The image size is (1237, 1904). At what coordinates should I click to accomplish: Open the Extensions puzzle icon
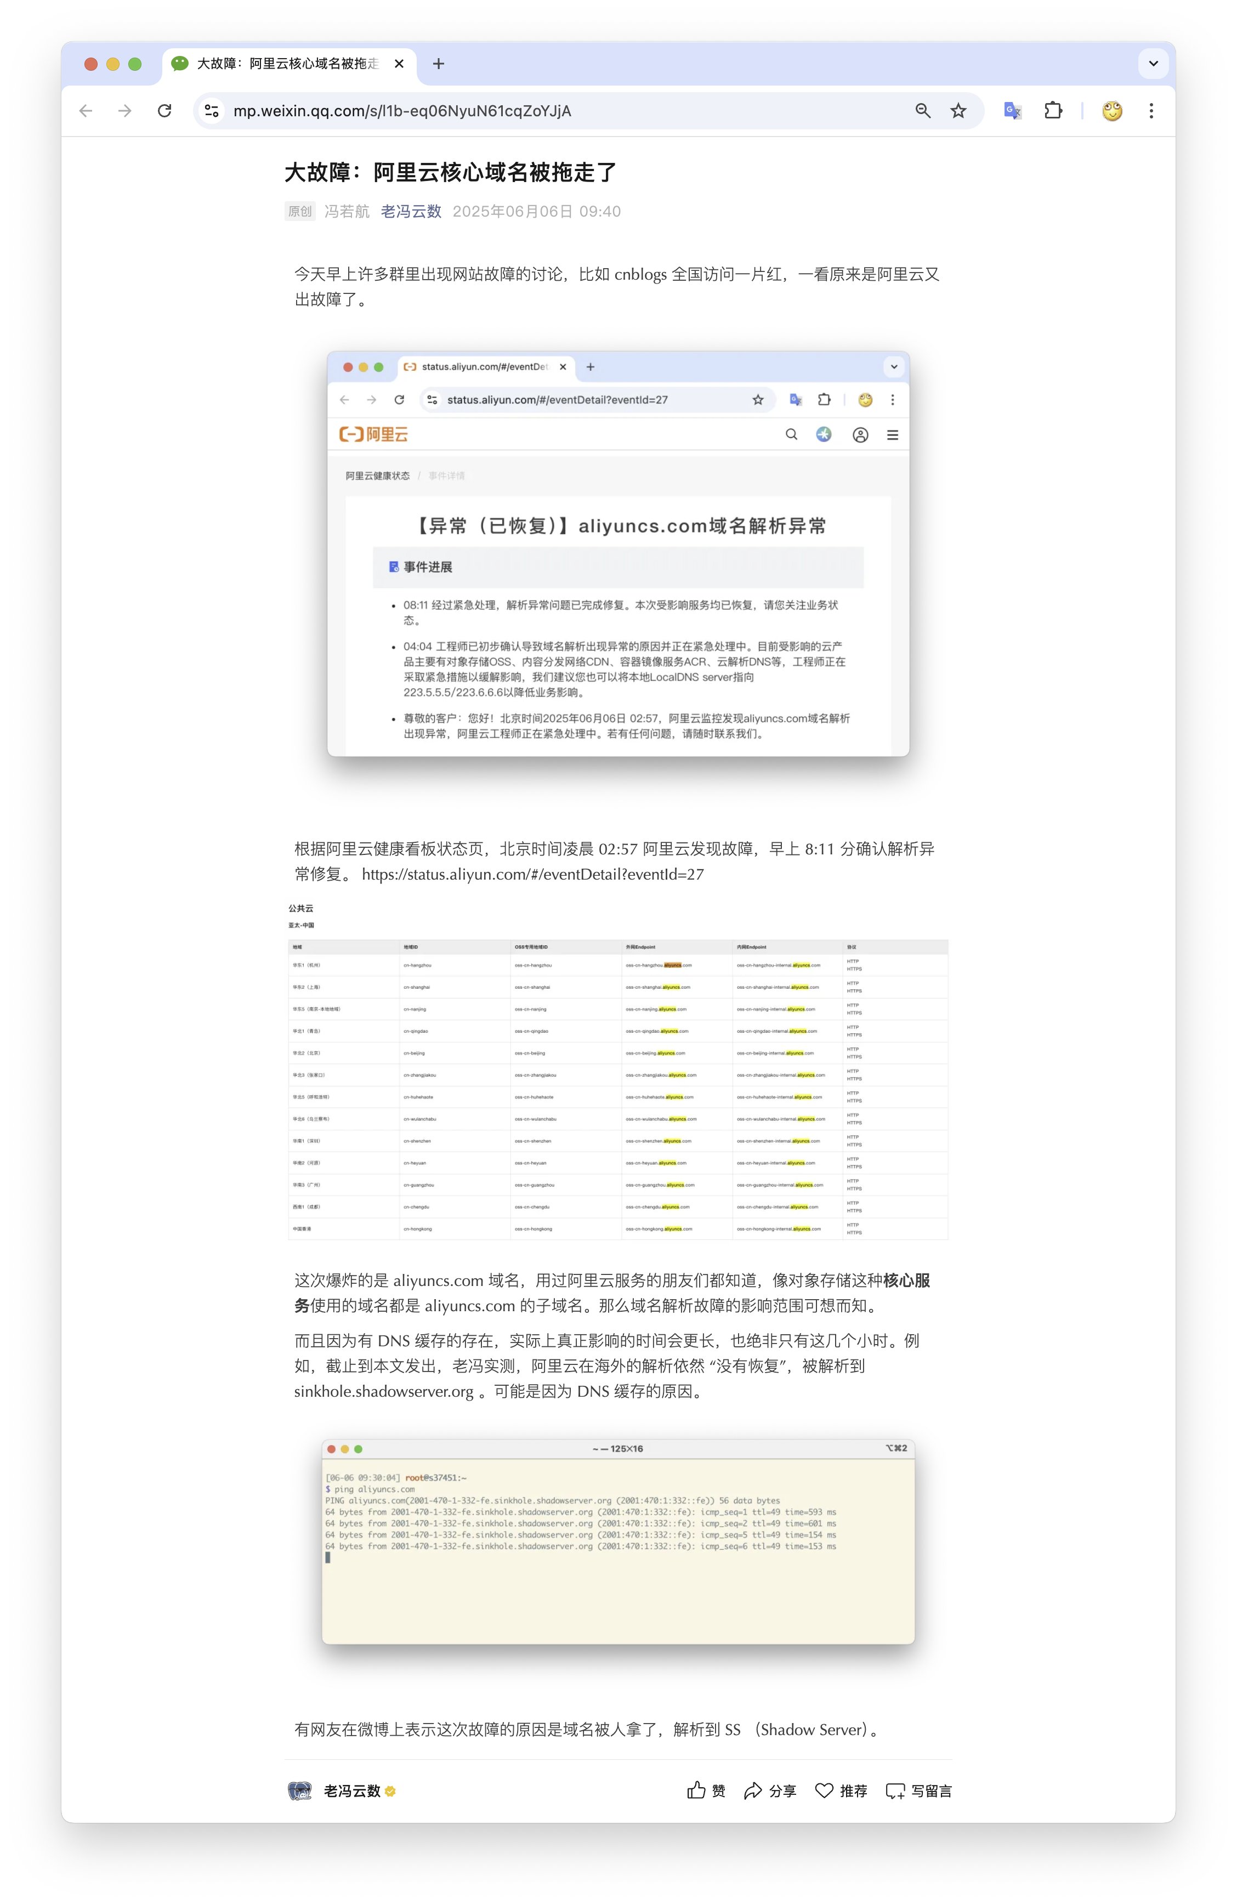1053,111
